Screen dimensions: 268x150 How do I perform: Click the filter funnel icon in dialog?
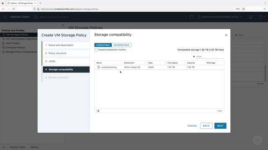tap(194, 57)
